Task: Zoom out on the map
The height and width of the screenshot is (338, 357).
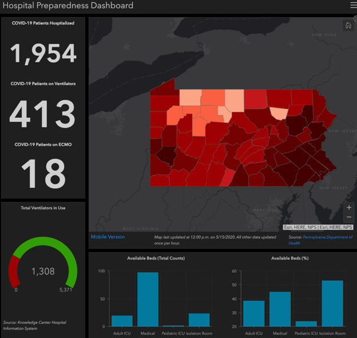Action: pyautogui.click(x=349, y=217)
